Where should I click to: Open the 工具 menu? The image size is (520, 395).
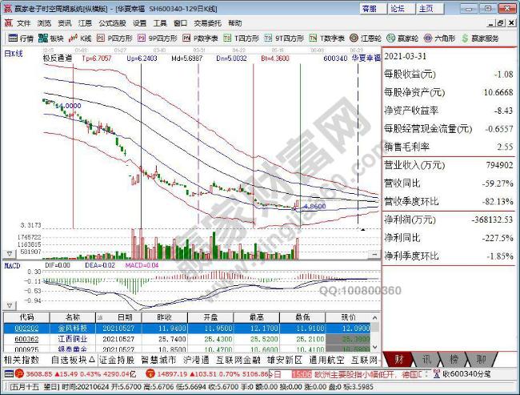(160, 23)
